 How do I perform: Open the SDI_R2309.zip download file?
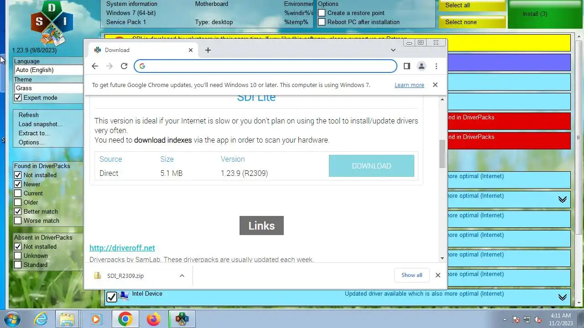[x=125, y=276]
